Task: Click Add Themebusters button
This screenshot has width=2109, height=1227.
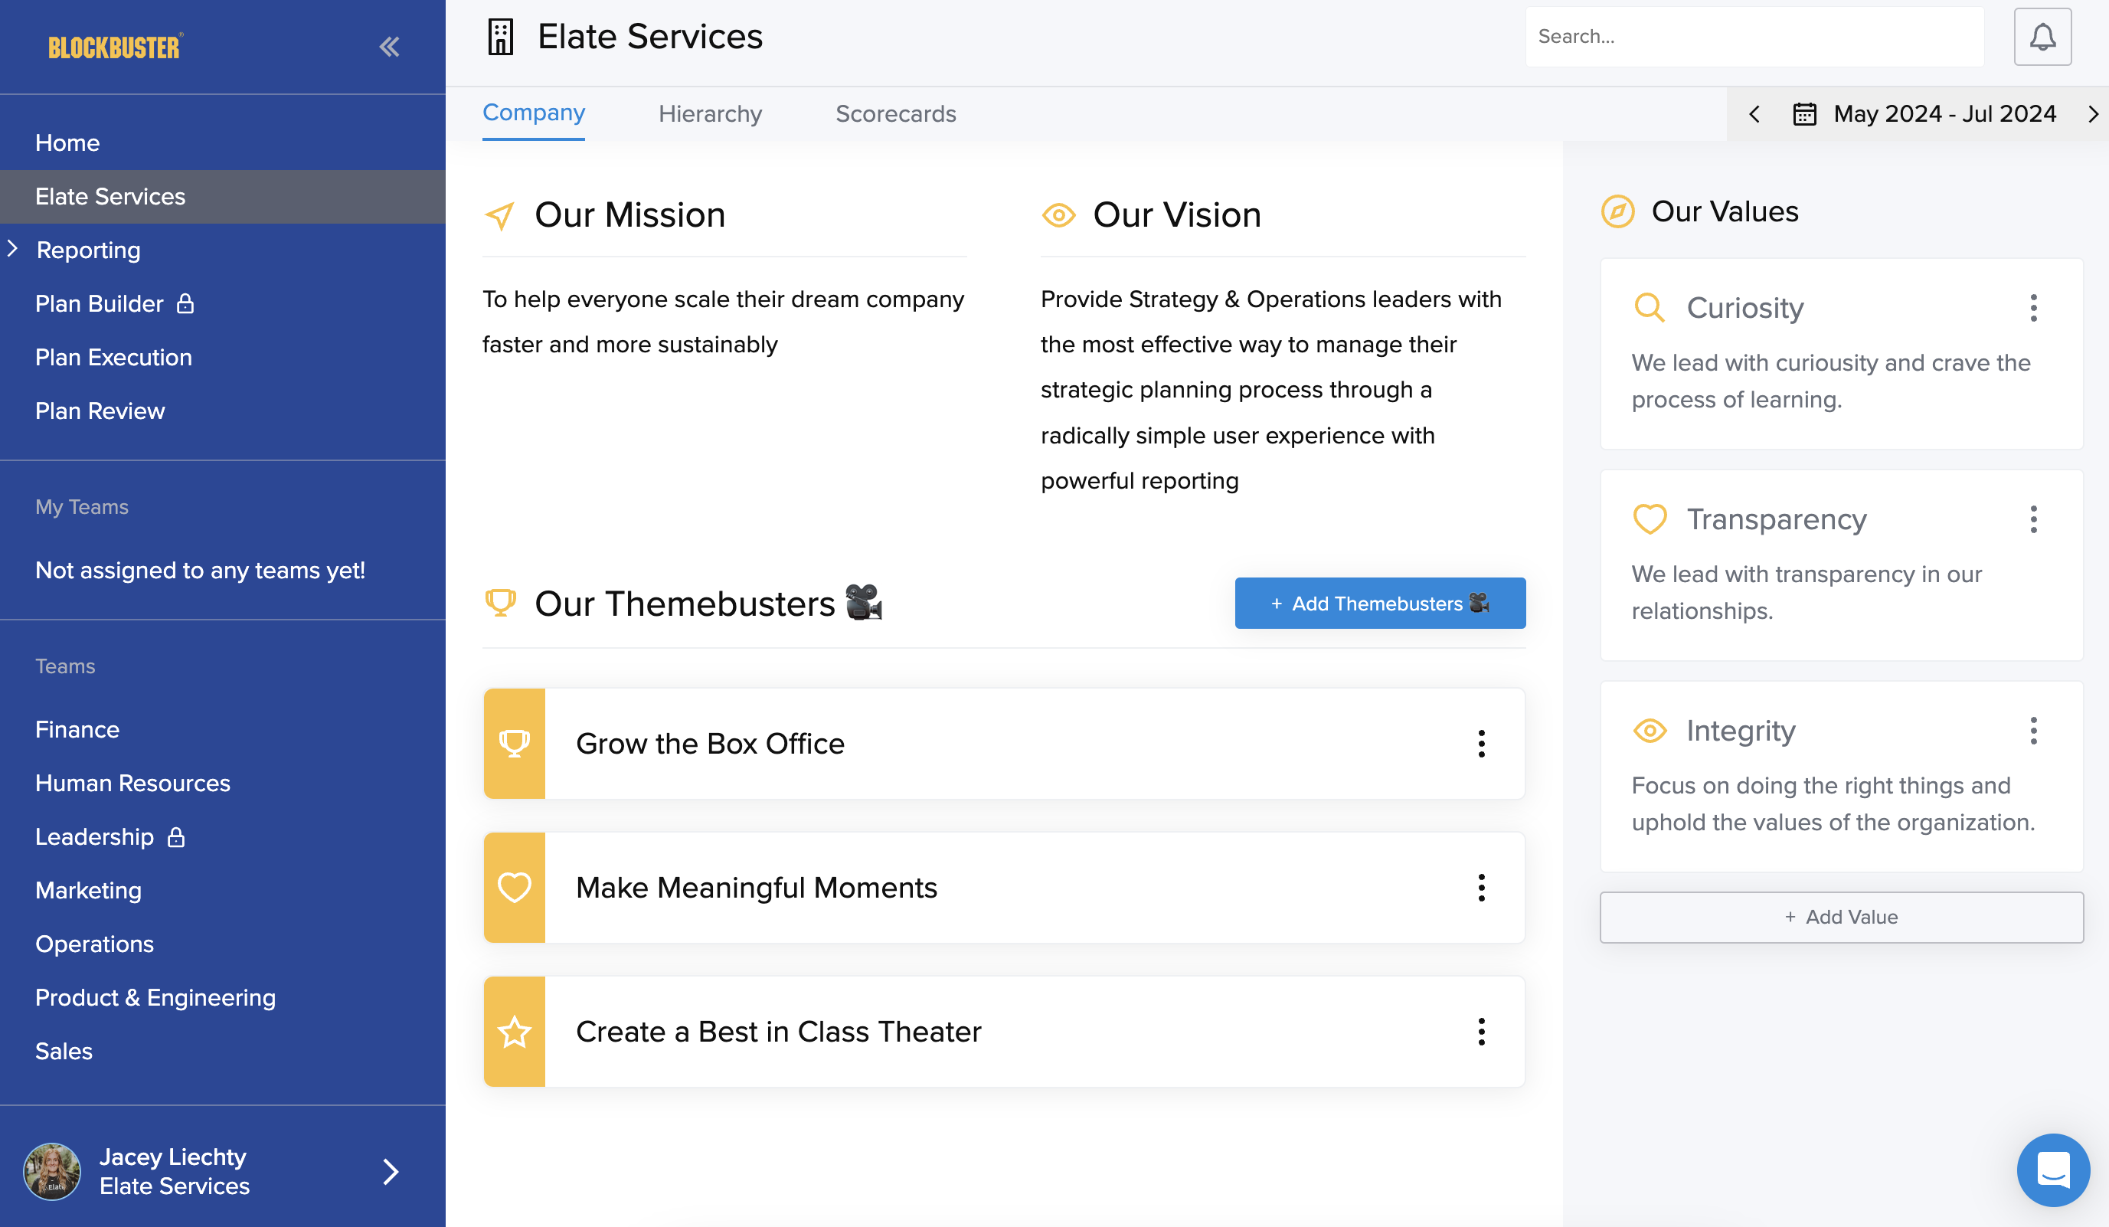Action: pyautogui.click(x=1379, y=603)
